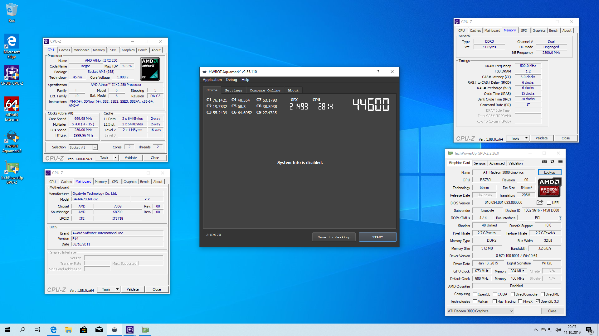Switch to HWBOT Aquamark taskbar icon

[x=114, y=330]
